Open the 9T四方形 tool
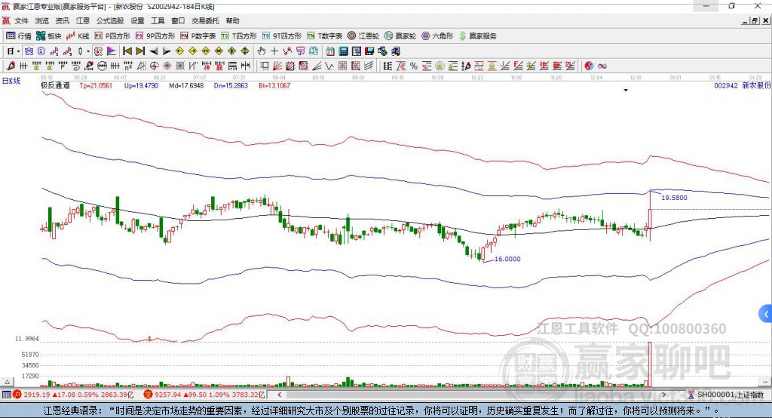Screen dimensions: 772x418 tap(282, 36)
